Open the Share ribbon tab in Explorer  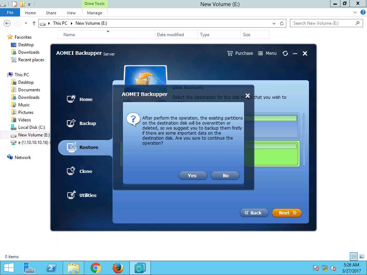(51, 13)
